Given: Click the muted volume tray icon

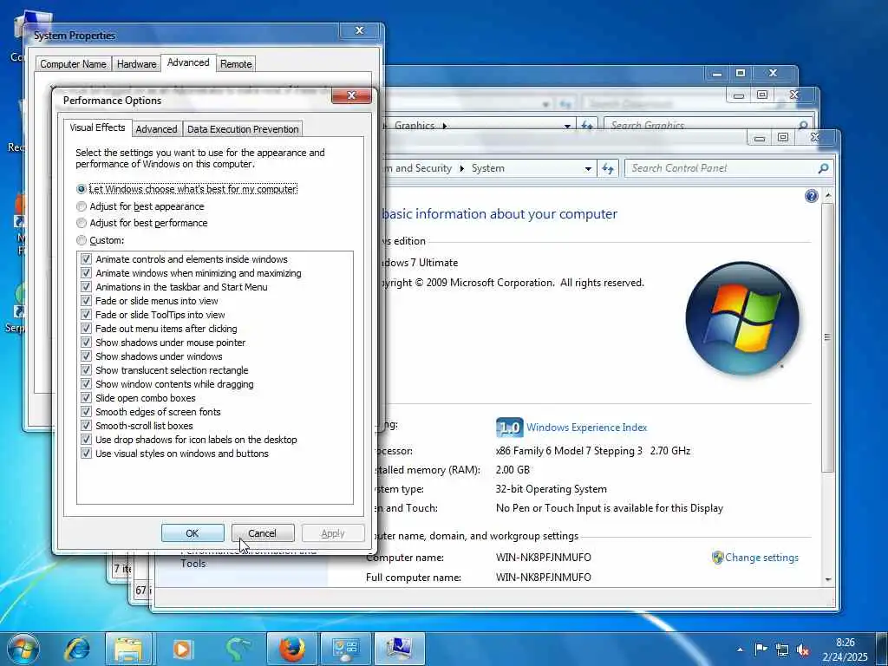Looking at the screenshot, I should click(802, 650).
